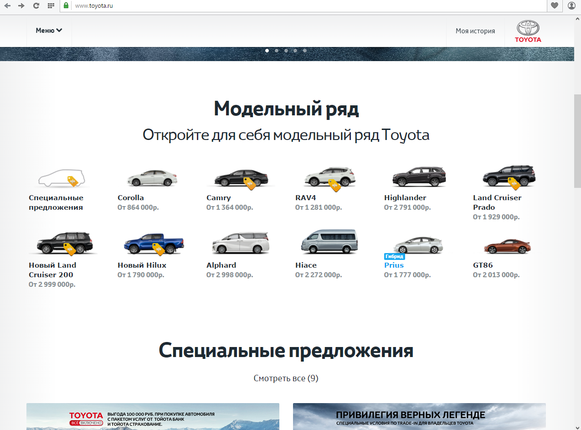Click the blue Hilux pickup image
581x430 pixels.
click(x=154, y=244)
